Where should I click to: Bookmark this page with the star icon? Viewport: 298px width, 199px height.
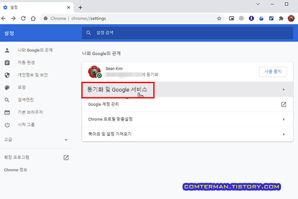point(219,18)
